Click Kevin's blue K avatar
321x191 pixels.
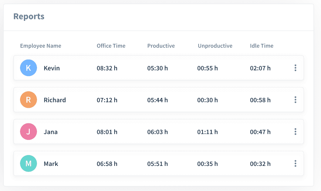point(29,68)
